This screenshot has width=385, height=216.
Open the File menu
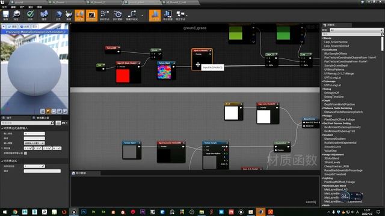pyautogui.click(x=4, y=7)
